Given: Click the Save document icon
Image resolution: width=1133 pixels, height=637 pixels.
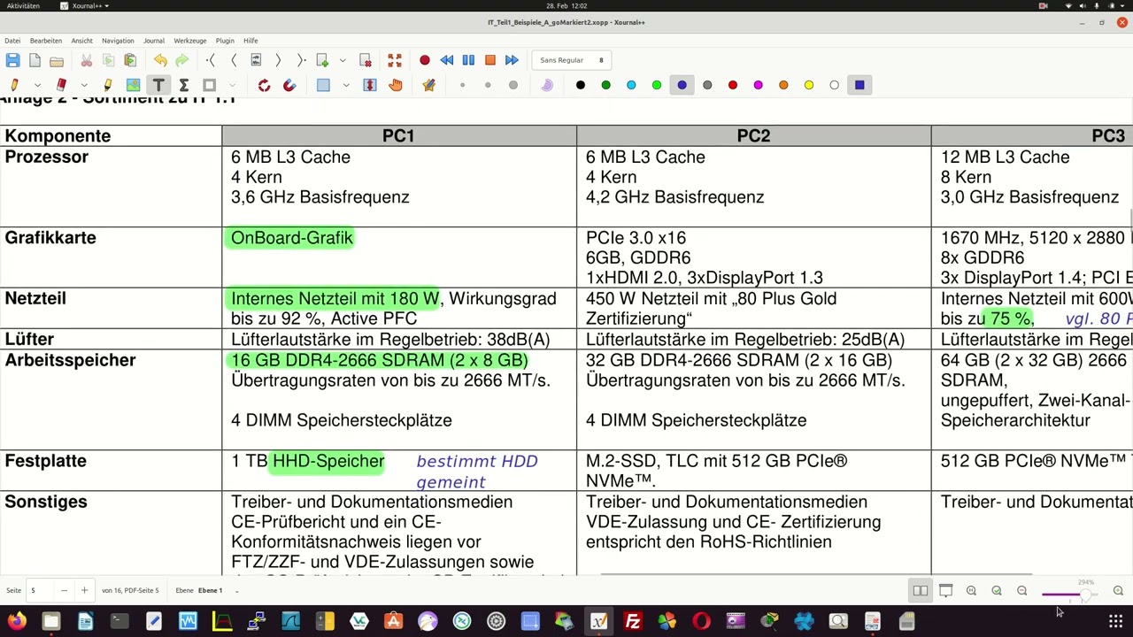Looking at the screenshot, I should point(12,60).
